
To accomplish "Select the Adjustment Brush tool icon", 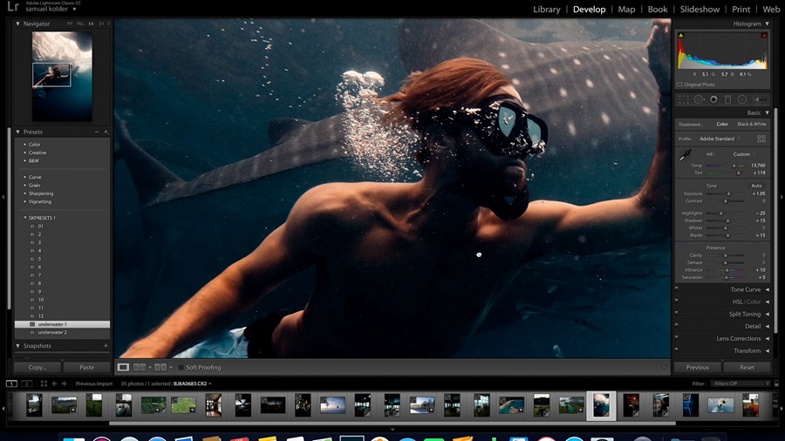I will point(760,99).
